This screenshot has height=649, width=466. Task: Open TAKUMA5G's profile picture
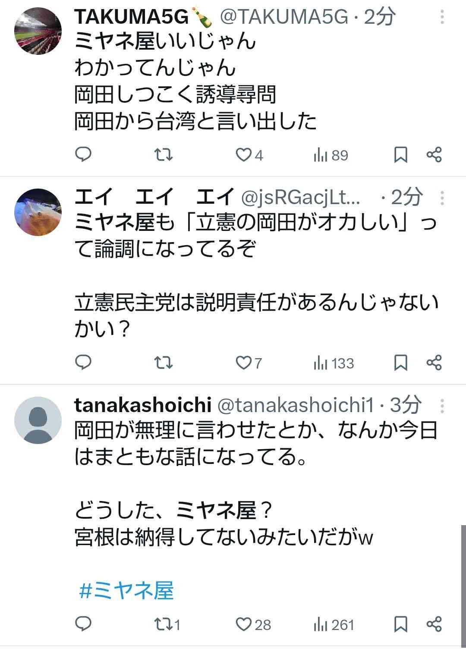click(x=38, y=31)
